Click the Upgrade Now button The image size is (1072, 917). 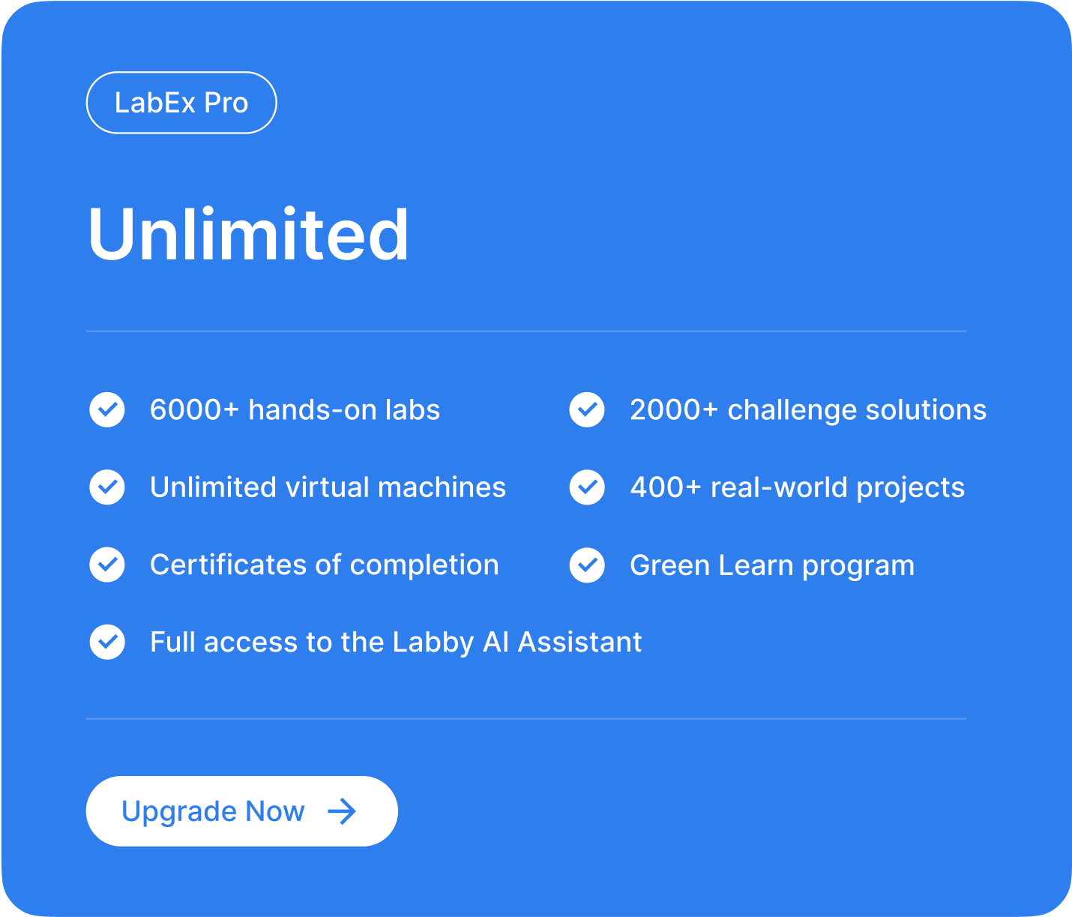click(241, 811)
